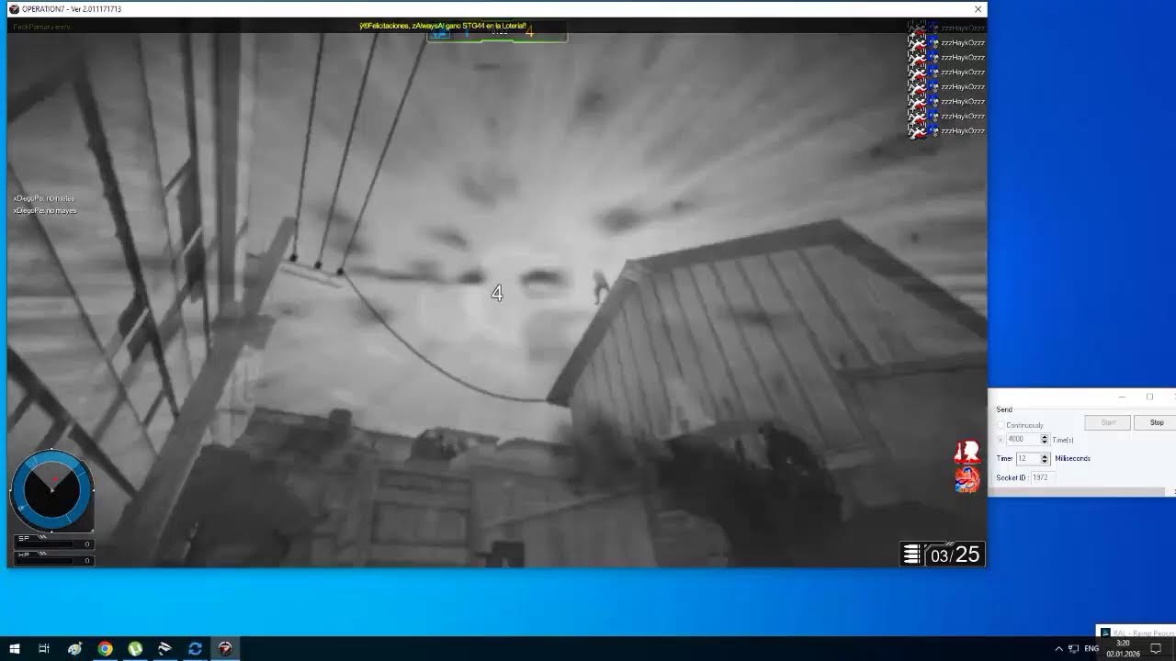Click the RAL notification popup icon
1176x661 pixels.
tap(1106, 633)
